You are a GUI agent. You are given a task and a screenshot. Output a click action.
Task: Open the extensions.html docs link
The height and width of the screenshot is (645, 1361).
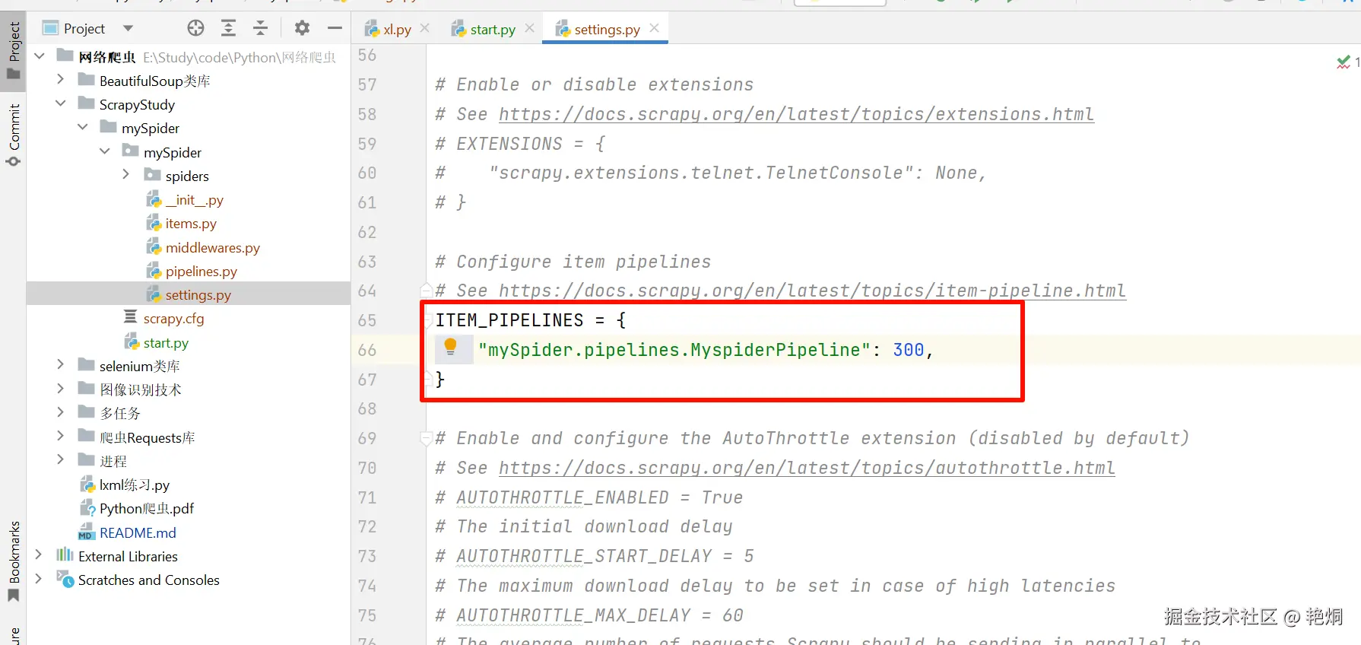796,114
